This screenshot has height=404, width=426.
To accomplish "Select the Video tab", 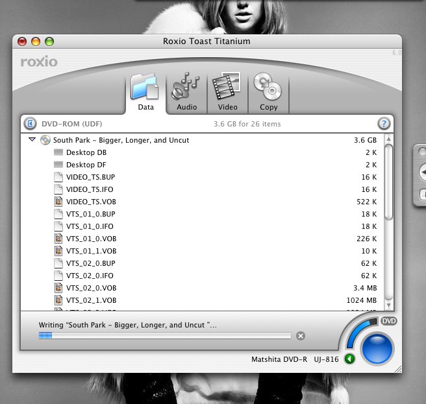I will [228, 93].
